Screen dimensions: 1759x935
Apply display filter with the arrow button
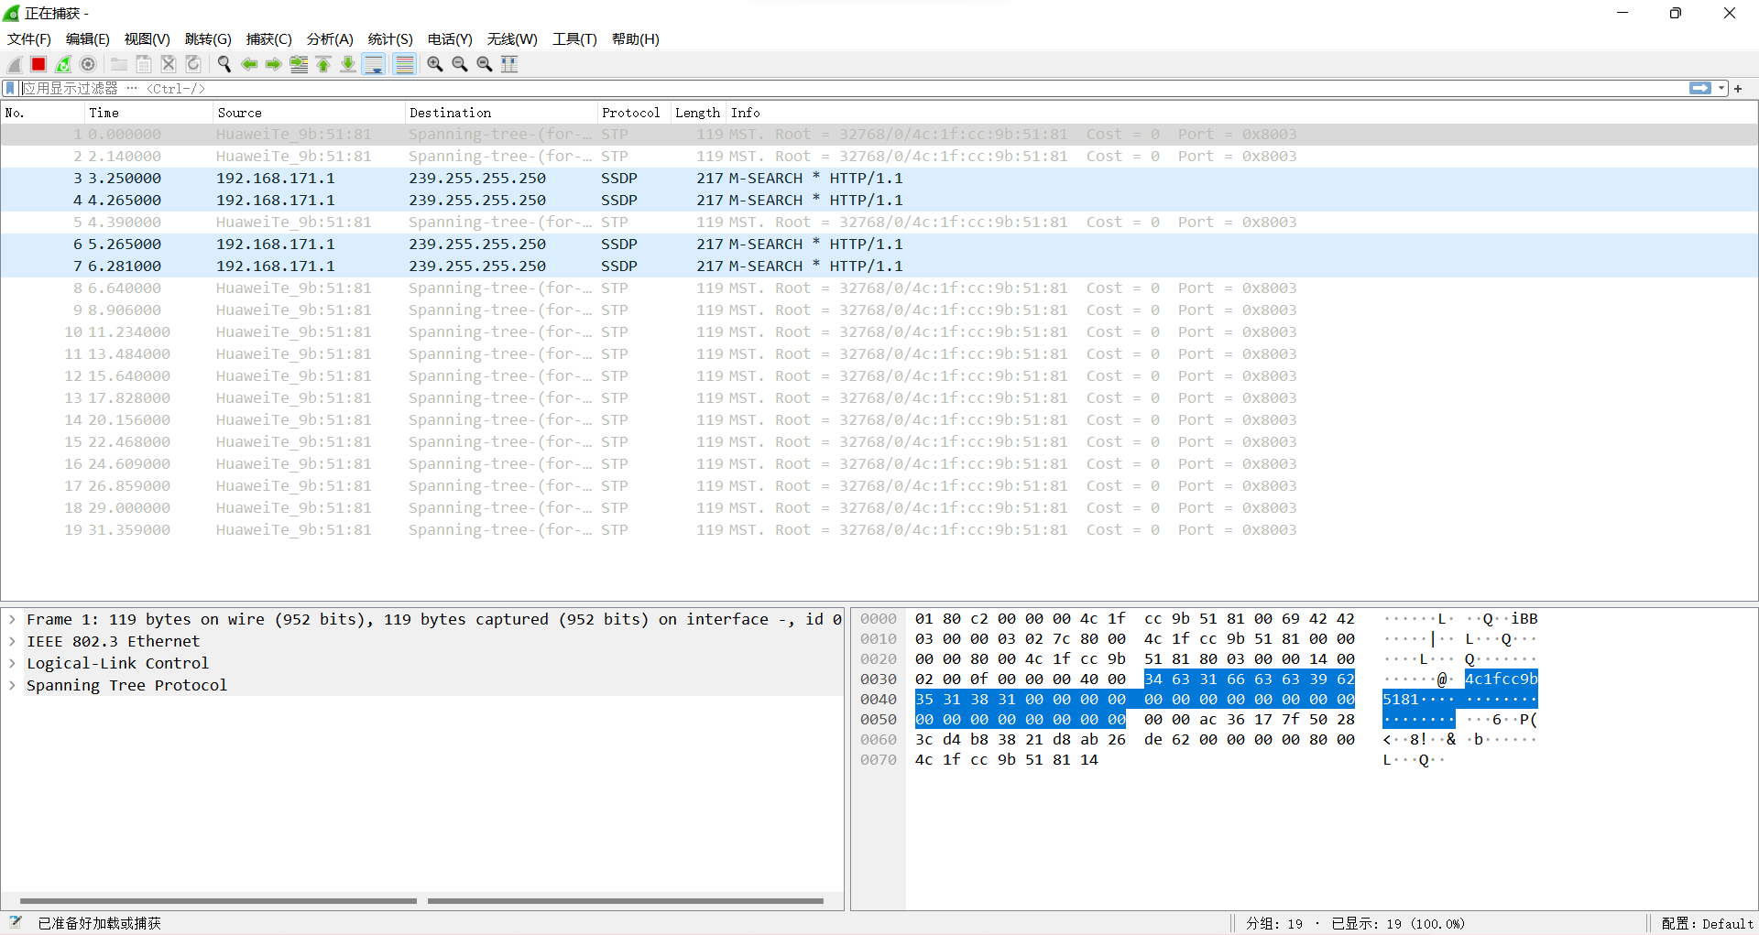tap(1700, 89)
